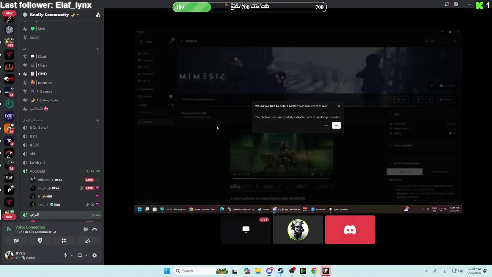Open volume control in system tray
This screenshot has height=277, width=492.
coord(460,271)
